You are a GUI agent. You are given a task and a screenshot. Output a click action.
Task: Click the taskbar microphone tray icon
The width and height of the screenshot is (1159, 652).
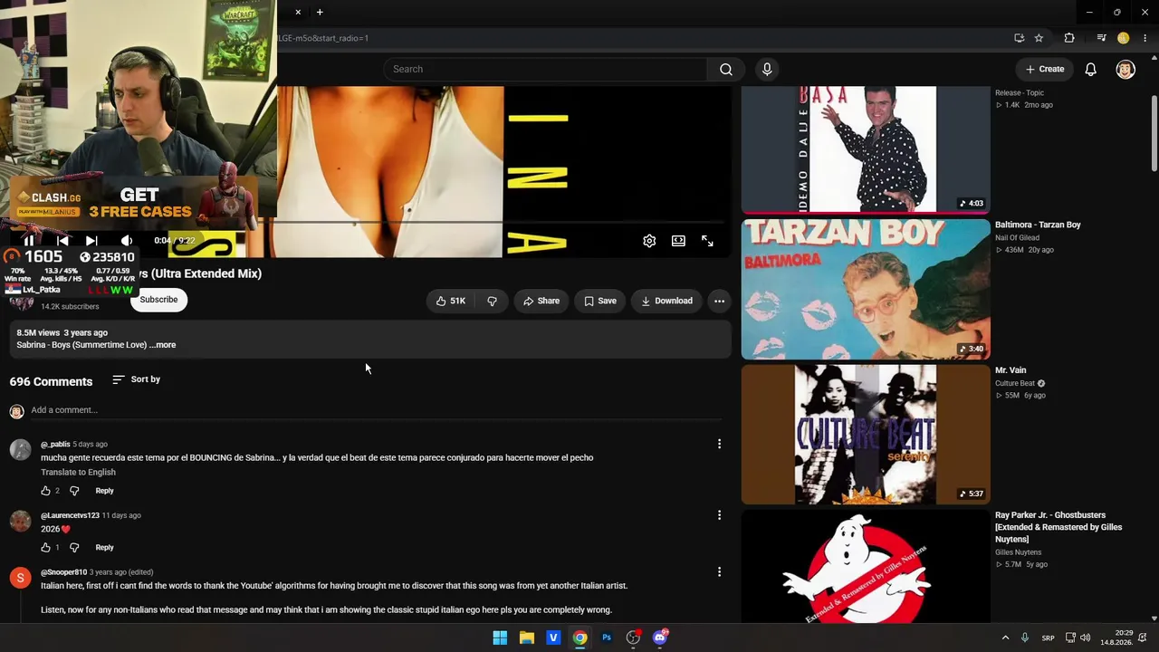[x=1025, y=638]
